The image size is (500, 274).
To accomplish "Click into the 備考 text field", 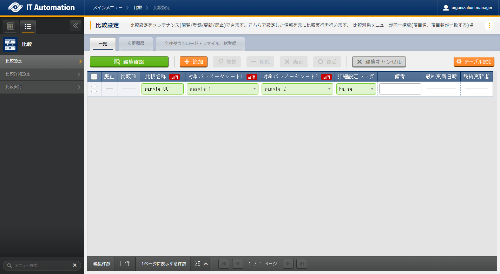I will click(x=400, y=89).
